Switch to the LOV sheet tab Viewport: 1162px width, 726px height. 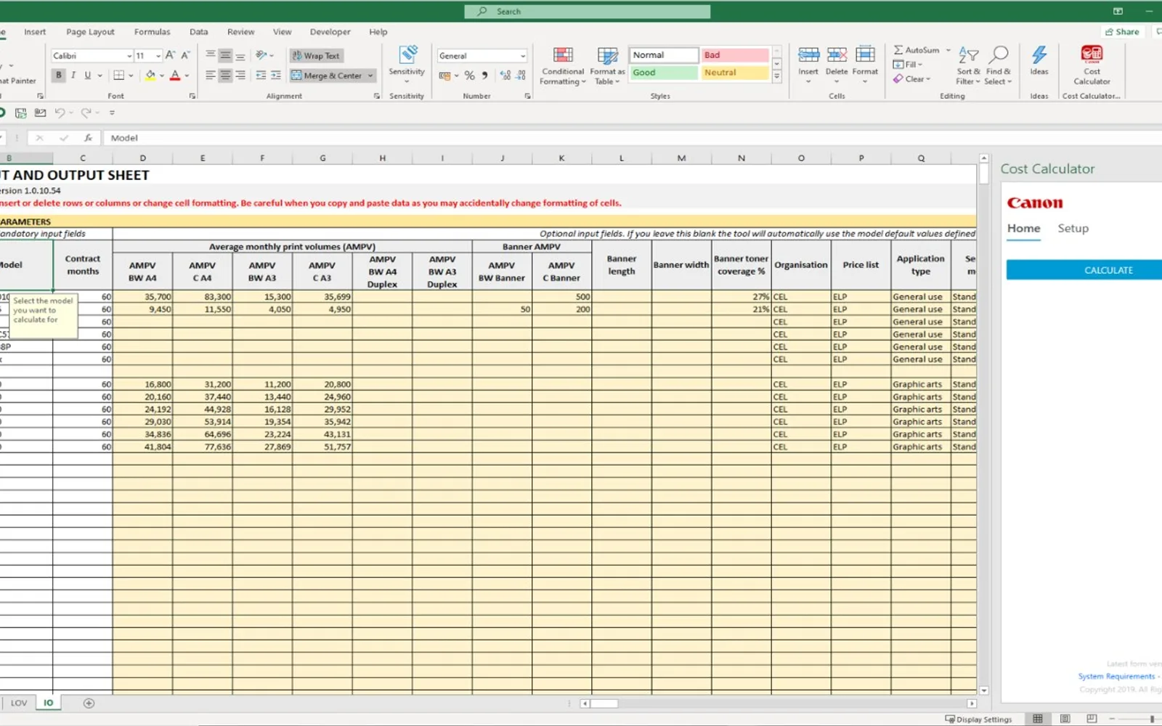click(x=19, y=703)
